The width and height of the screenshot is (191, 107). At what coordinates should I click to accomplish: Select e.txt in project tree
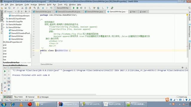click(x=5, y=57)
